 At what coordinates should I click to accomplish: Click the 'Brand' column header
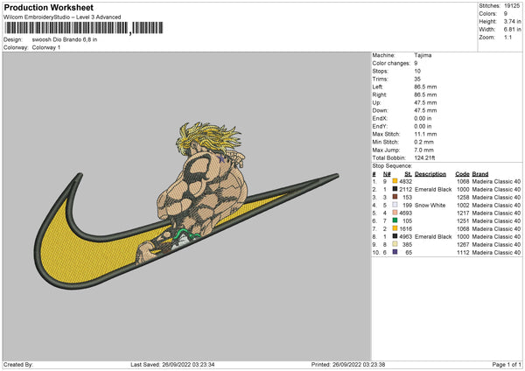click(x=480, y=174)
